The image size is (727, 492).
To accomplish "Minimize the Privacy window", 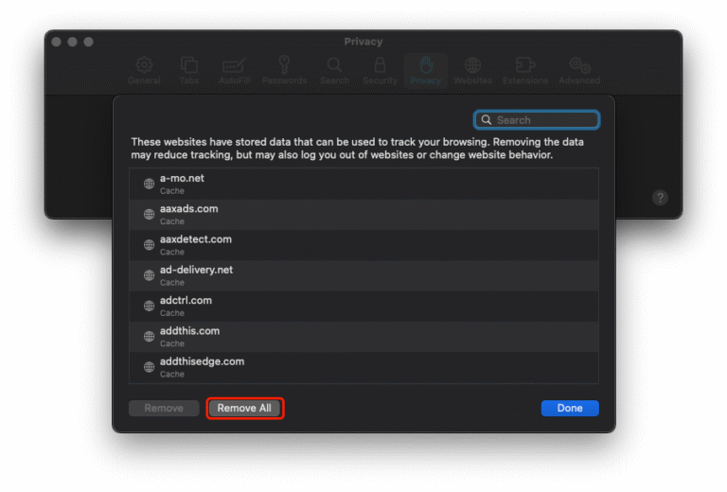I will tap(72, 42).
